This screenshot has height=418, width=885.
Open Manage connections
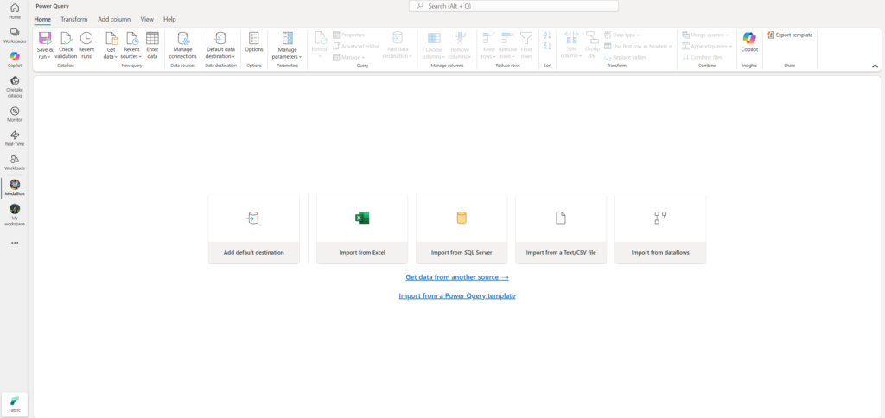click(182, 39)
